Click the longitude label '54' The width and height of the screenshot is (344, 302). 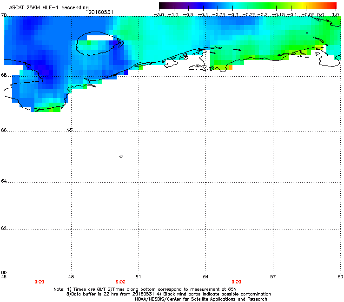pos(205,277)
